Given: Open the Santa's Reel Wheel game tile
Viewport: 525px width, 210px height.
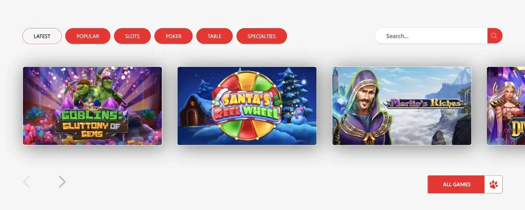Looking at the screenshot, I should click(247, 106).
